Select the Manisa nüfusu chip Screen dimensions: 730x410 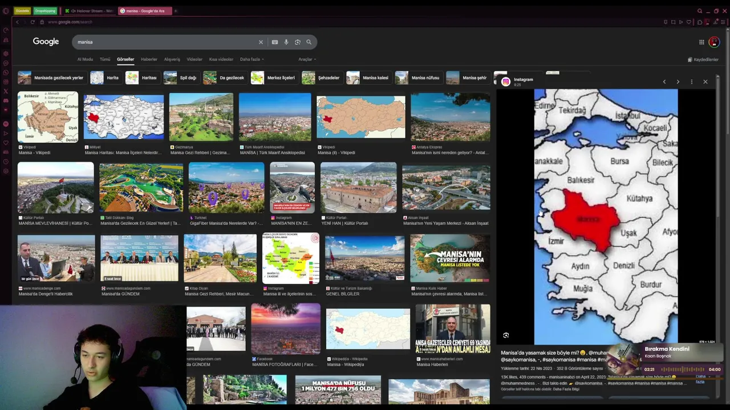418,77
